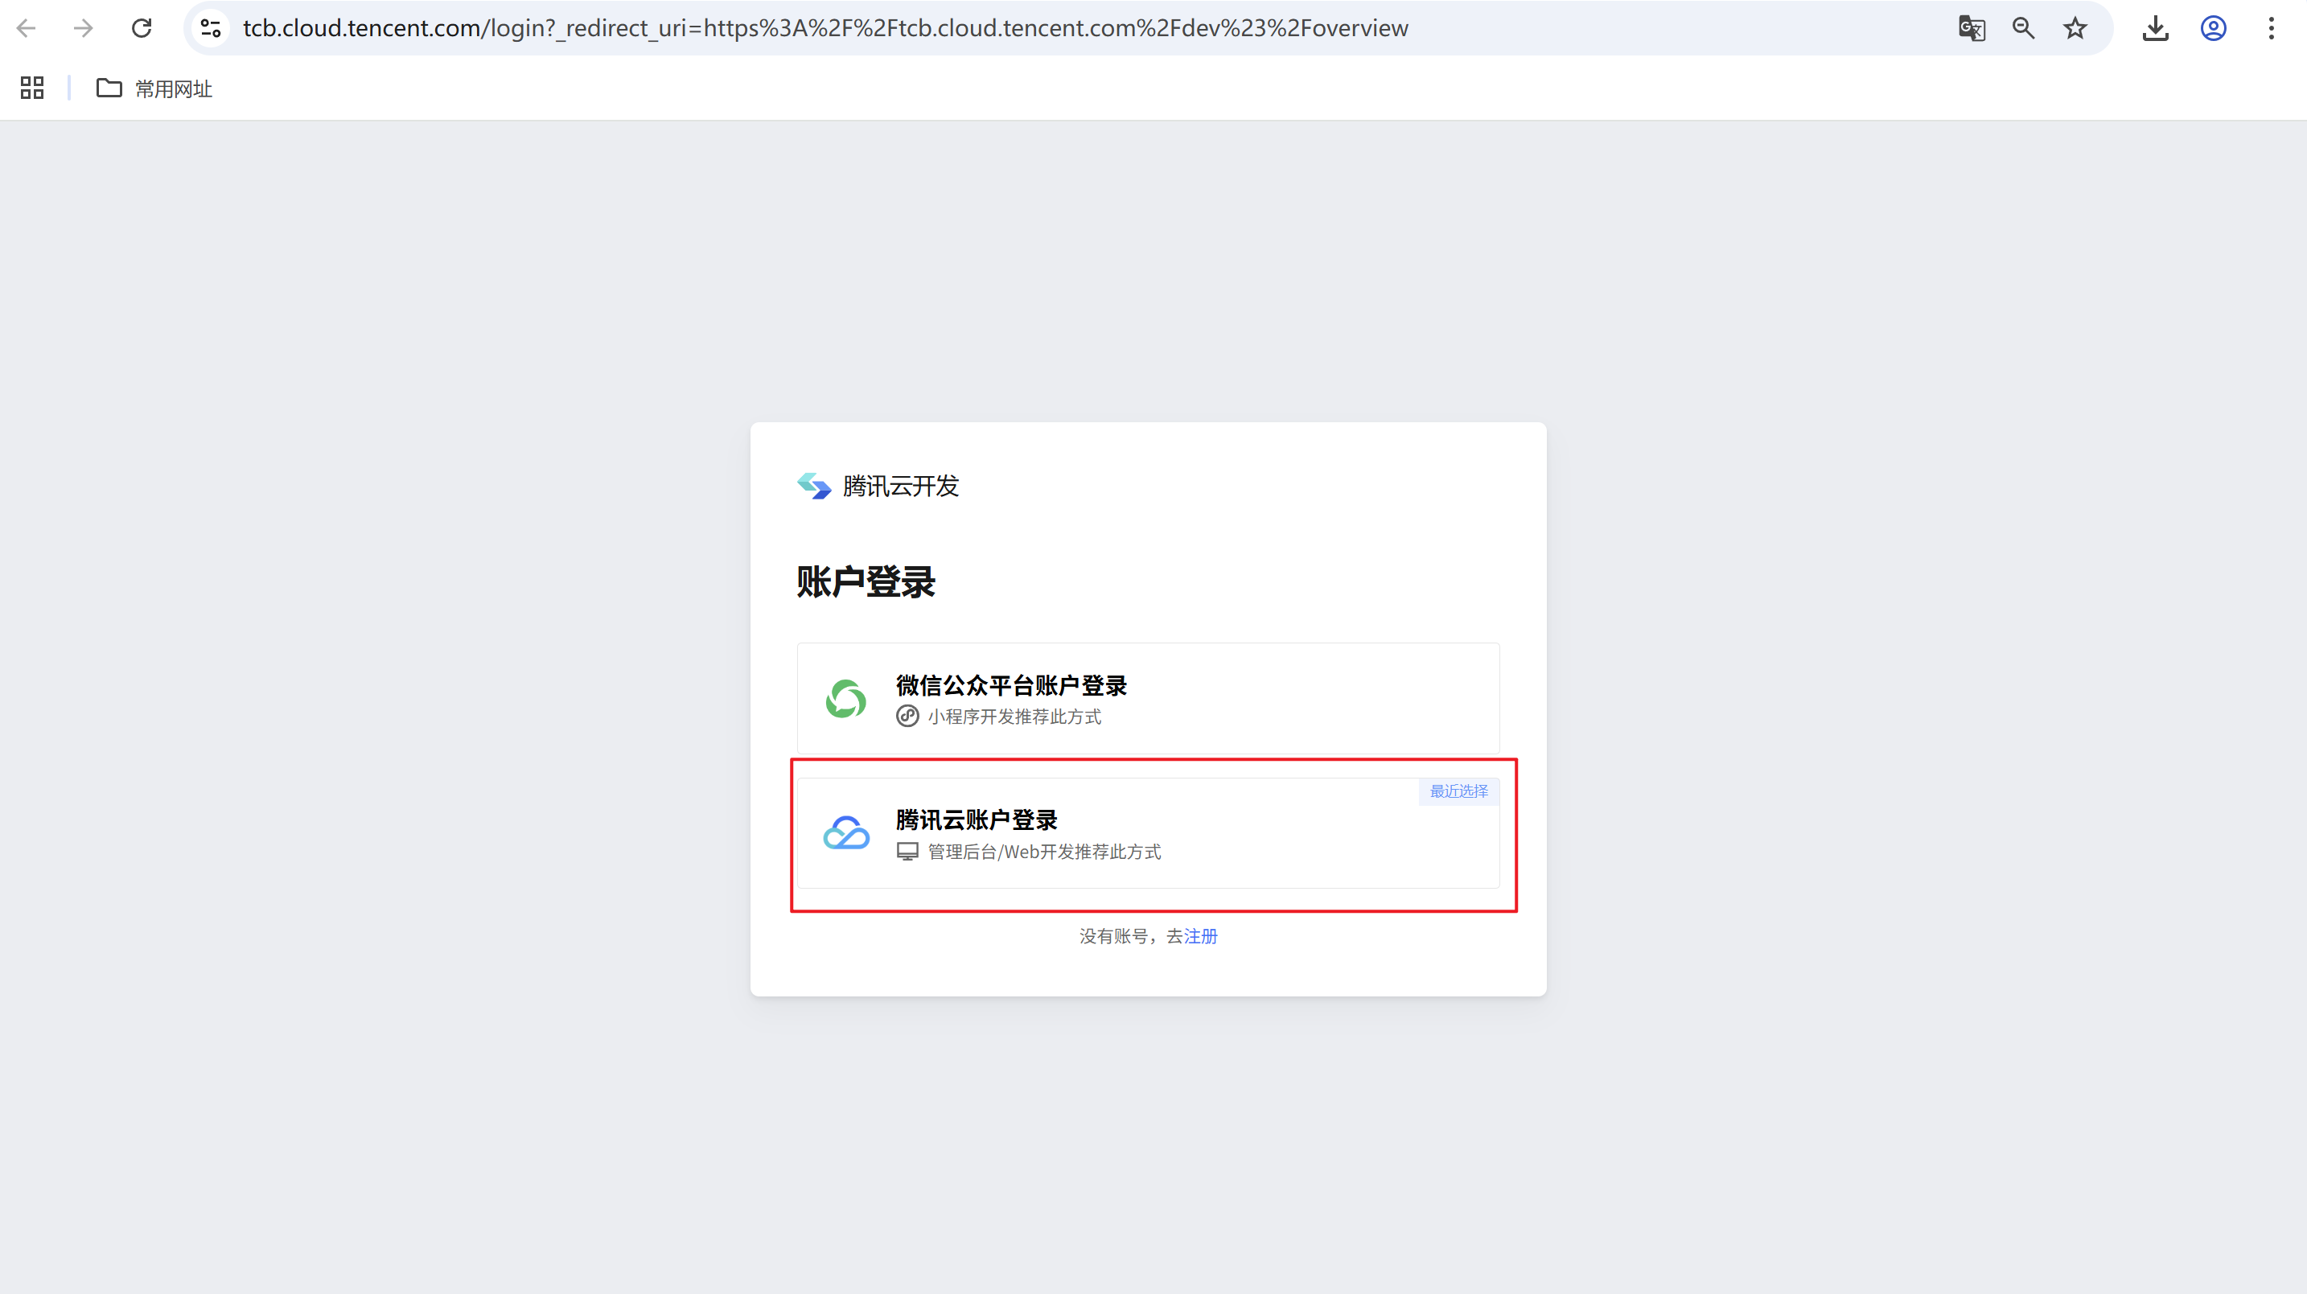Click the 腾讯云开发 logo icon
The height and width of the screenshot is (1294, 2307).
pyautogui.click(x=814, y=486)
